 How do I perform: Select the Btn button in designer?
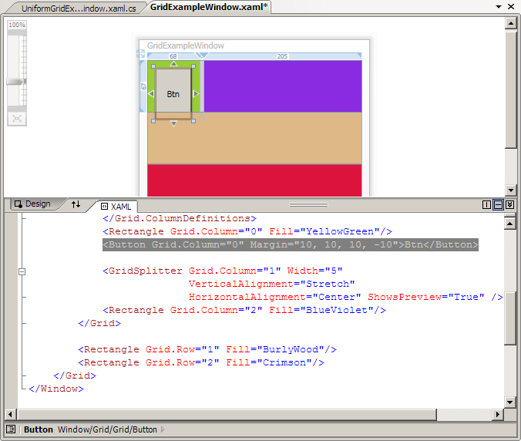pyautogui.click(x=173, y=94)
